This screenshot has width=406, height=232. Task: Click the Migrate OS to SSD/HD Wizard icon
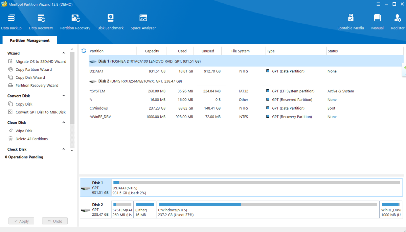tap(10, 62)
